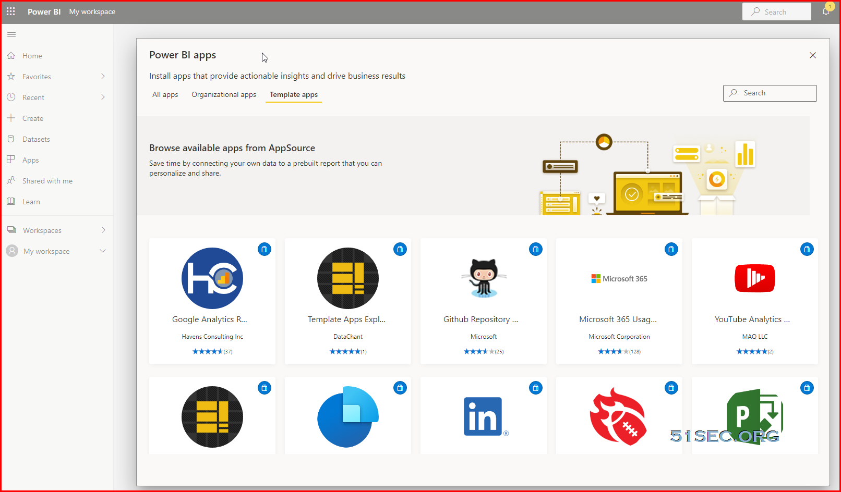Image resolution: width=841 pixels, height=492 pixels.
Task: Expand the My workspace dropdown arrow
Action: 103,251
